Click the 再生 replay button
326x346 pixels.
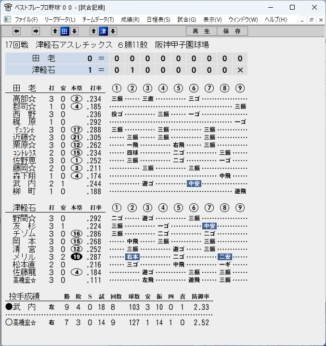[201, 31]
